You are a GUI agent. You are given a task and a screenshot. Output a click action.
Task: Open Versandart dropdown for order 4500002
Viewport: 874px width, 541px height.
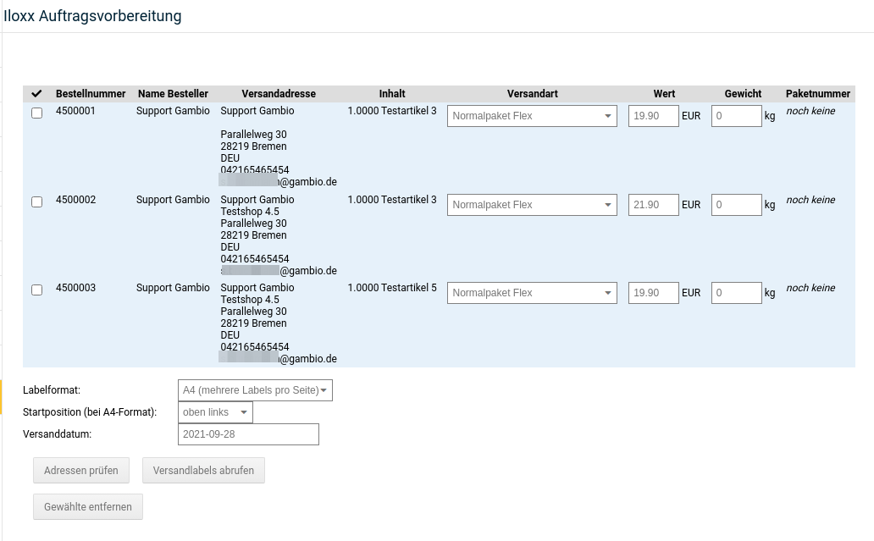click(x=531, y=205)
